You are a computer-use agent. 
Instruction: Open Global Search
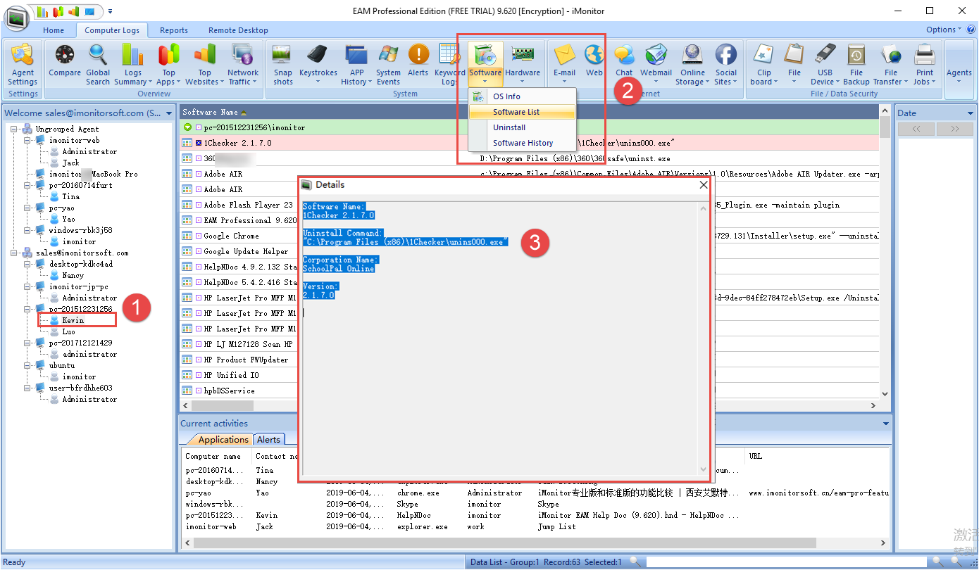coord(98,65)
